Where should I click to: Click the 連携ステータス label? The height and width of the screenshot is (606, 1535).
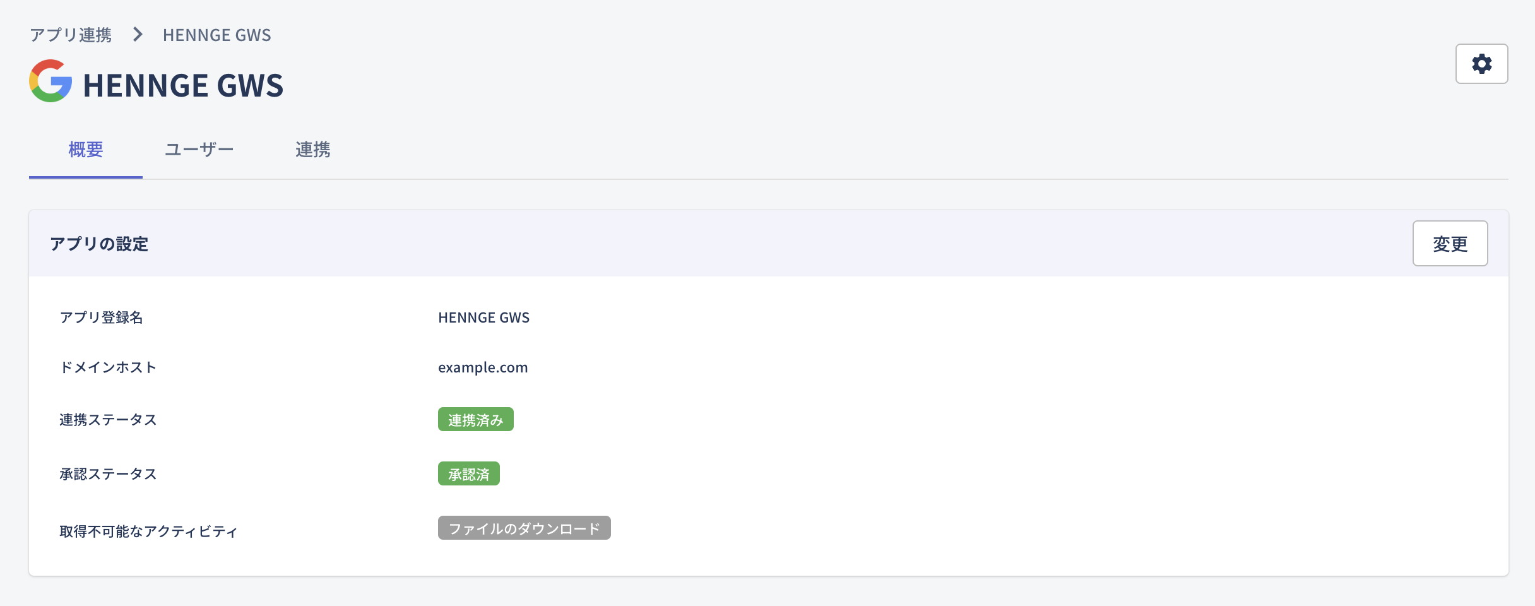click(108, 420)
